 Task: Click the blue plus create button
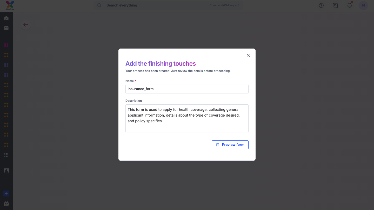(6, 194)
